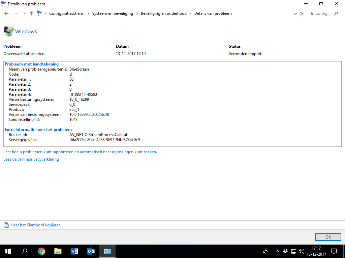Click the Windows heading text
The image size is (345, 258).
point(26,31)
